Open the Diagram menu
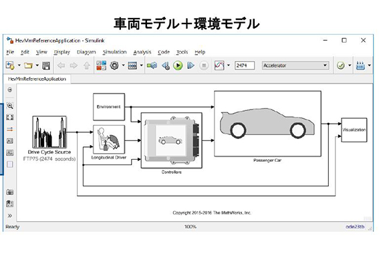The height and width of the screenshot is (254, 381). click(86, 52)
